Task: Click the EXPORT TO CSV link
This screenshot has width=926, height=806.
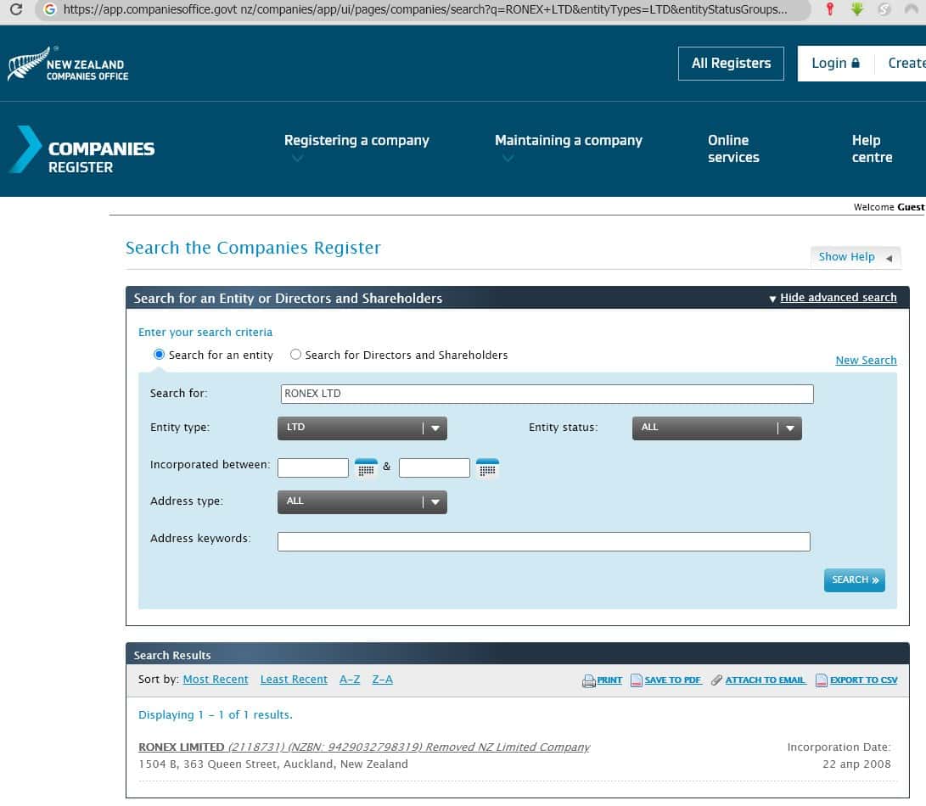Action: pos(863,680)
